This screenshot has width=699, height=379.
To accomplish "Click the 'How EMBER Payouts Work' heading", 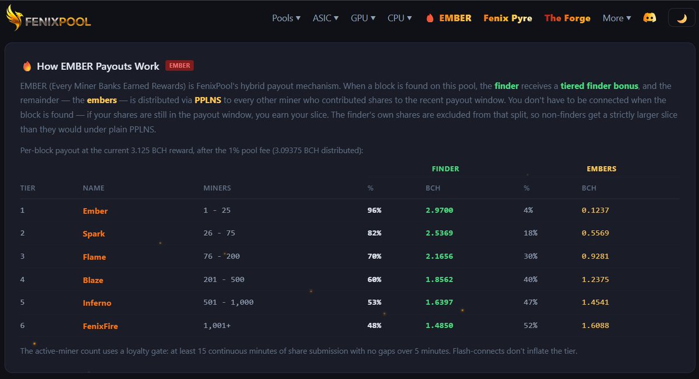I will [x=98, y=66].
